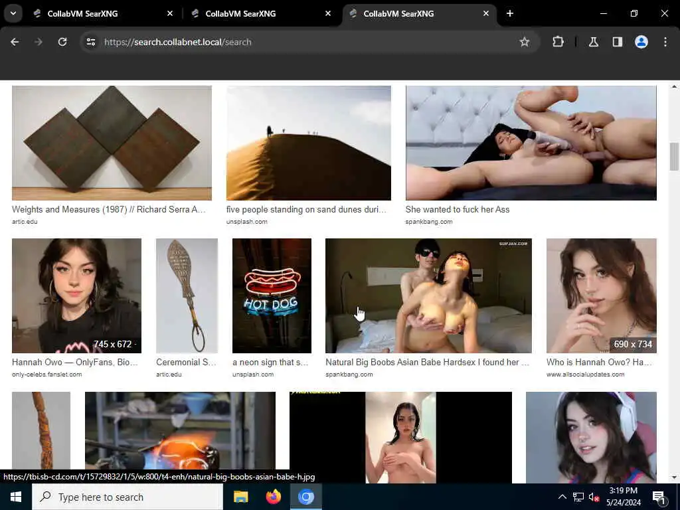Close the second CollabVM SearXNG tab
This screenshot has height=510, width=680.
click(328, 13)
